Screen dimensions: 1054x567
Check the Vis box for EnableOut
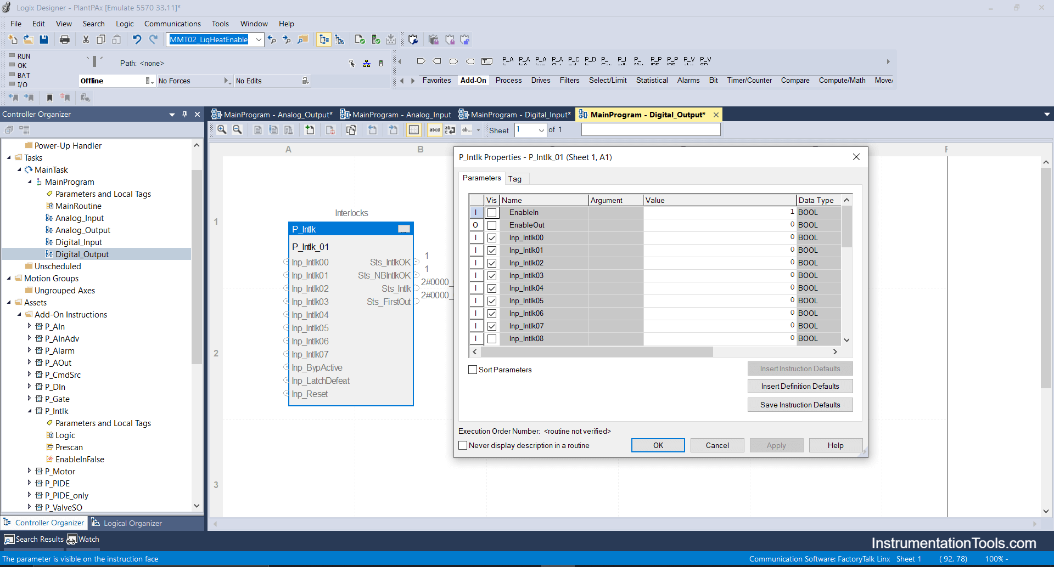[492, 225]
